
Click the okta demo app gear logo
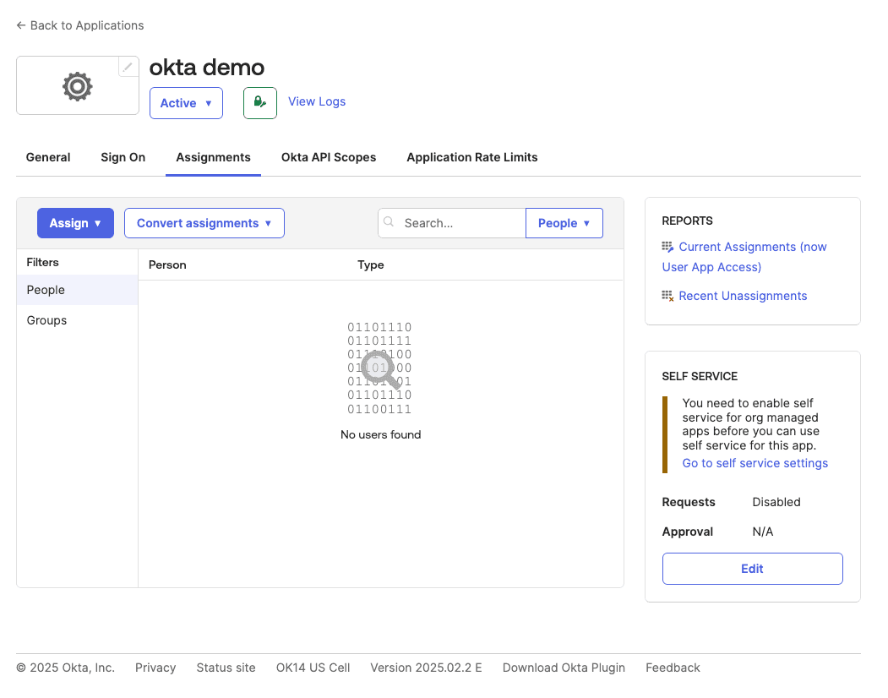point(77,85)
